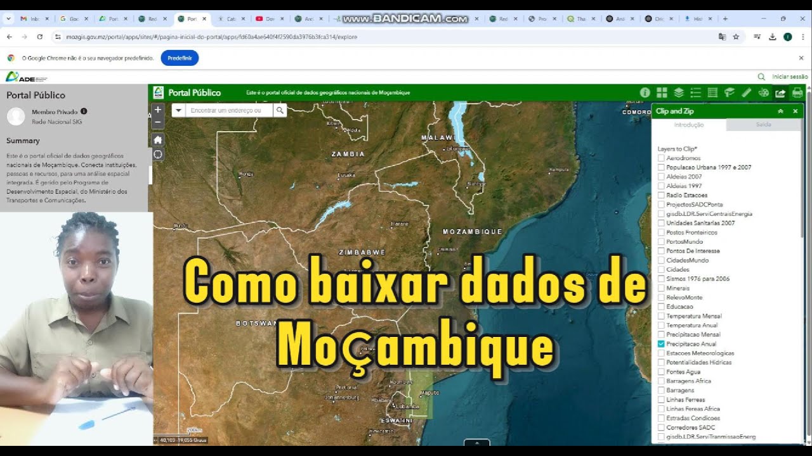Click the address search magnifier button
The image size is (812, 456).
pos(280,110)
